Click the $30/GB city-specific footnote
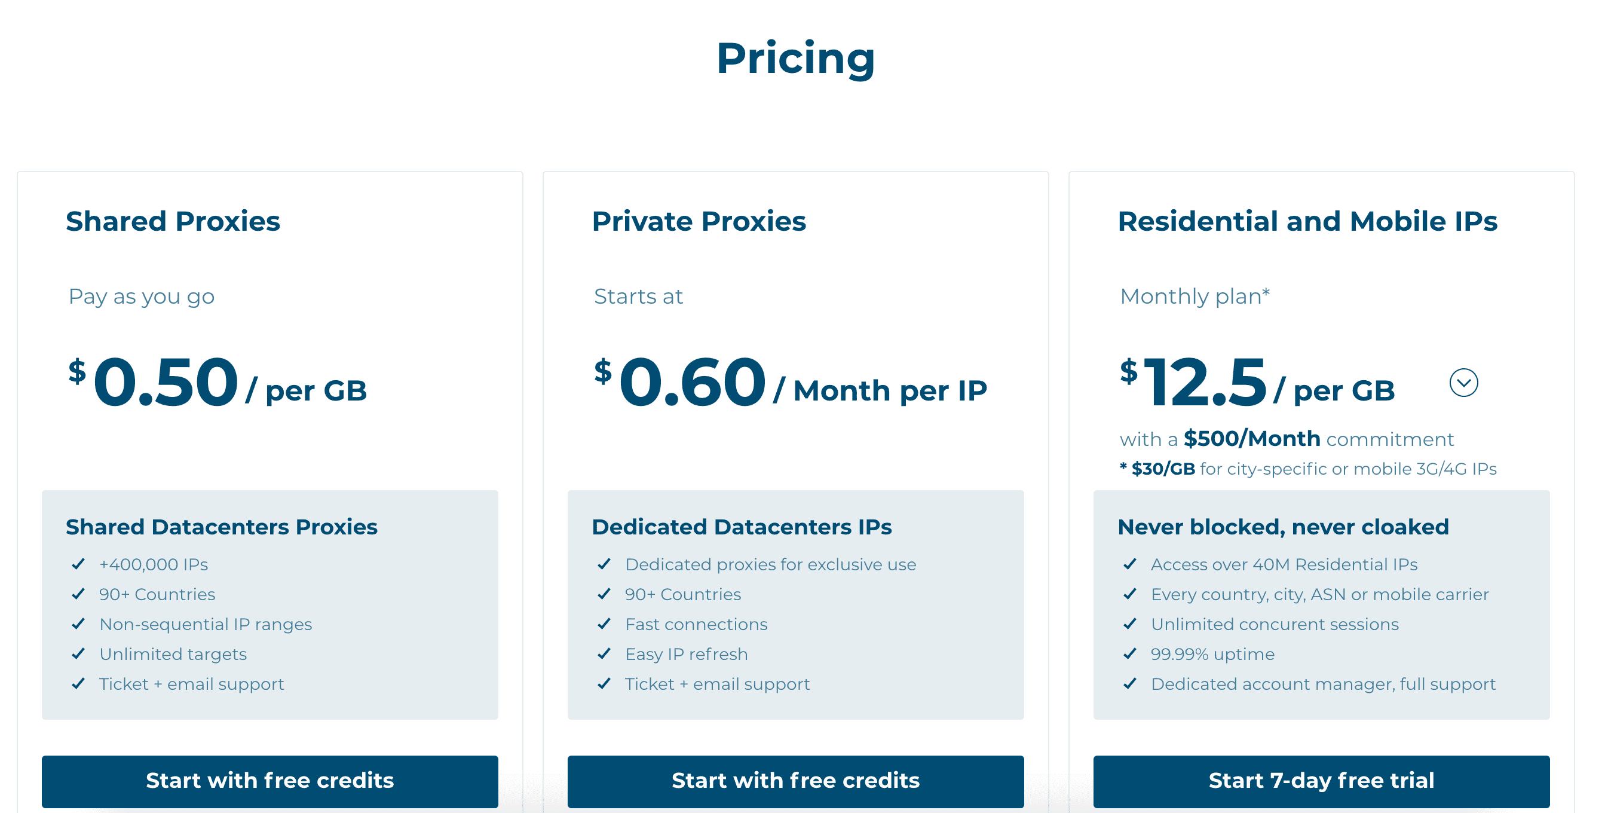 [x=1307, y=469]
